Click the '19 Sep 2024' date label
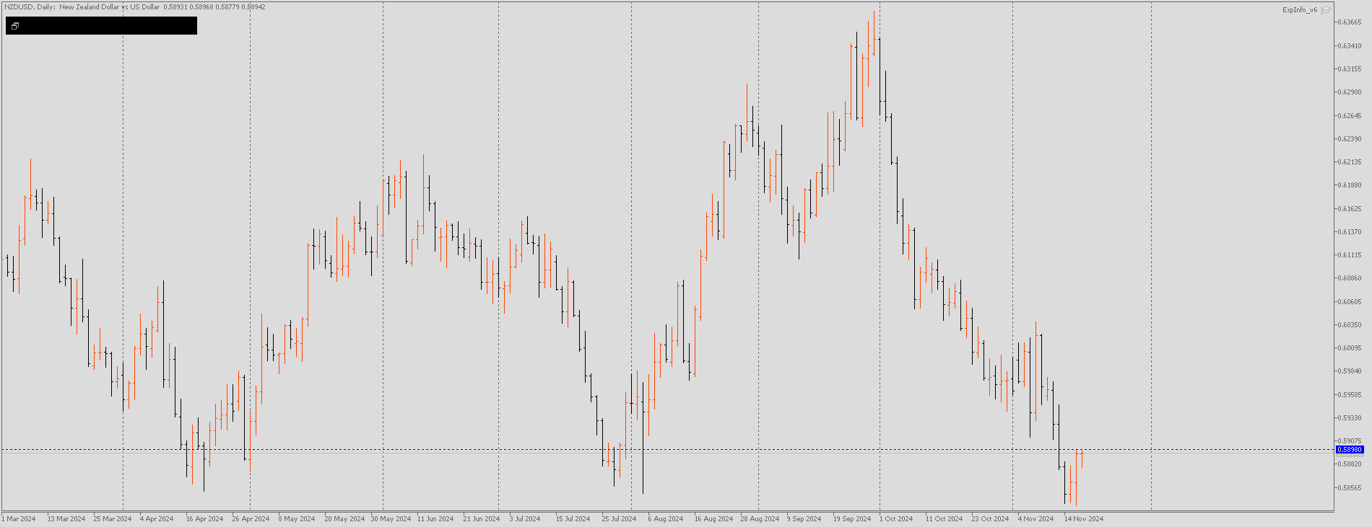Screen dimensions: 1372x527 pos(852,519)
